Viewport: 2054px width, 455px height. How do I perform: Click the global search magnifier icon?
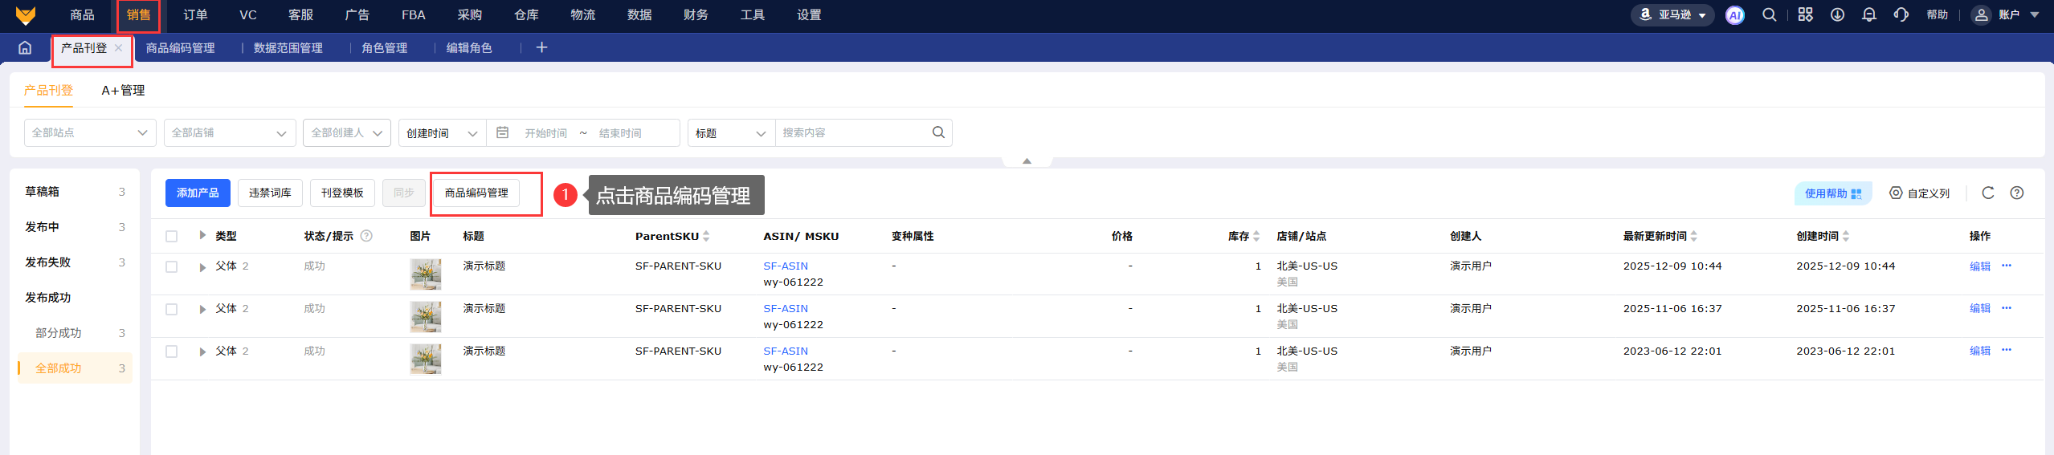pyautogui.click(x=1769, y=14)
